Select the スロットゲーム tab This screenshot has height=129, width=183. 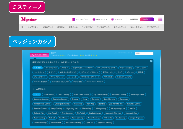120,27
